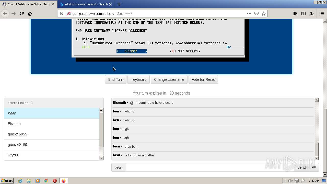The width and height of the screenshot is (327, 184).
Task: Select user bear in the users list
Action: point(52,113)
